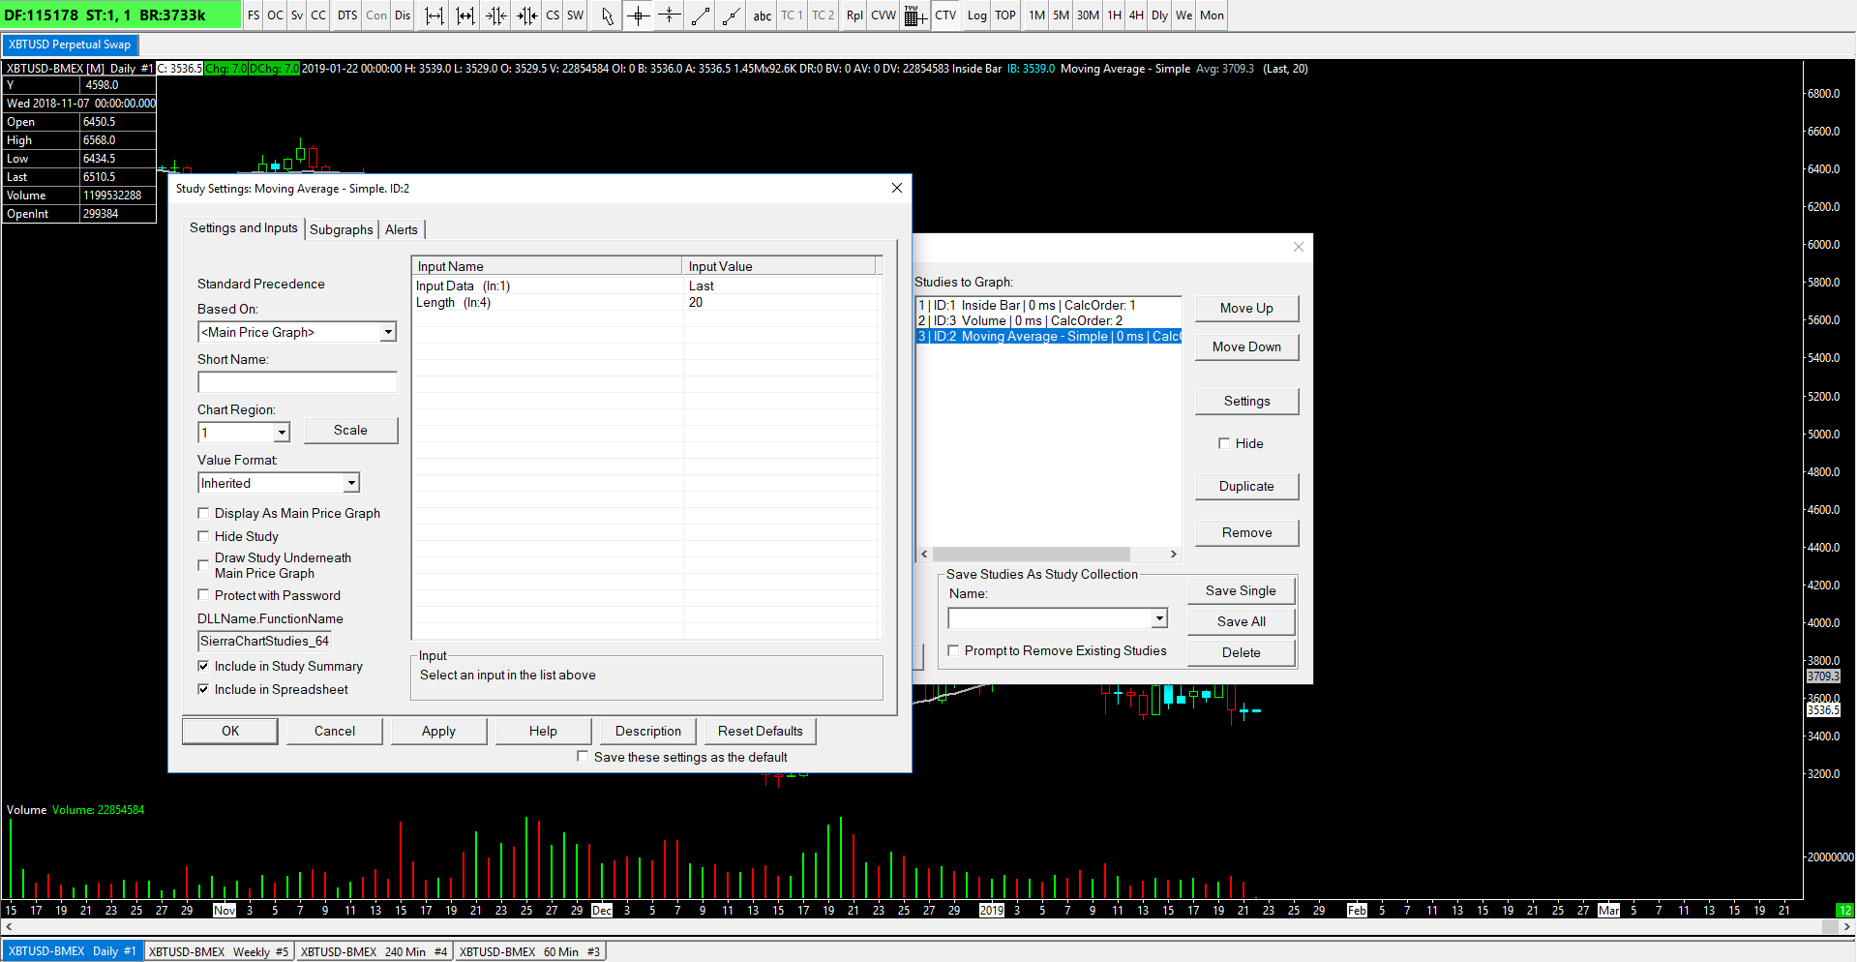Switch to the Settings and Inputs tab
This screenshot has width=1857, height=962.
(244, 228)
